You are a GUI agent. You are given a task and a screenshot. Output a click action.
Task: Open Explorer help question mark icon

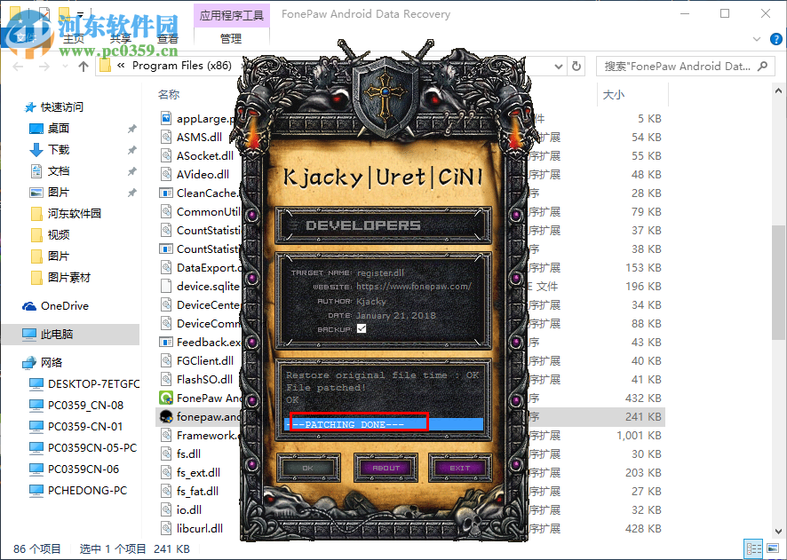(775, 38)
